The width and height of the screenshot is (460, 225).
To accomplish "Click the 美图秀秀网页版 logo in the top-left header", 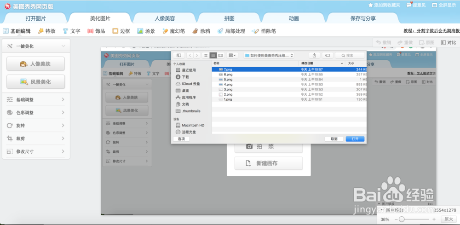I will pos(29,6).
